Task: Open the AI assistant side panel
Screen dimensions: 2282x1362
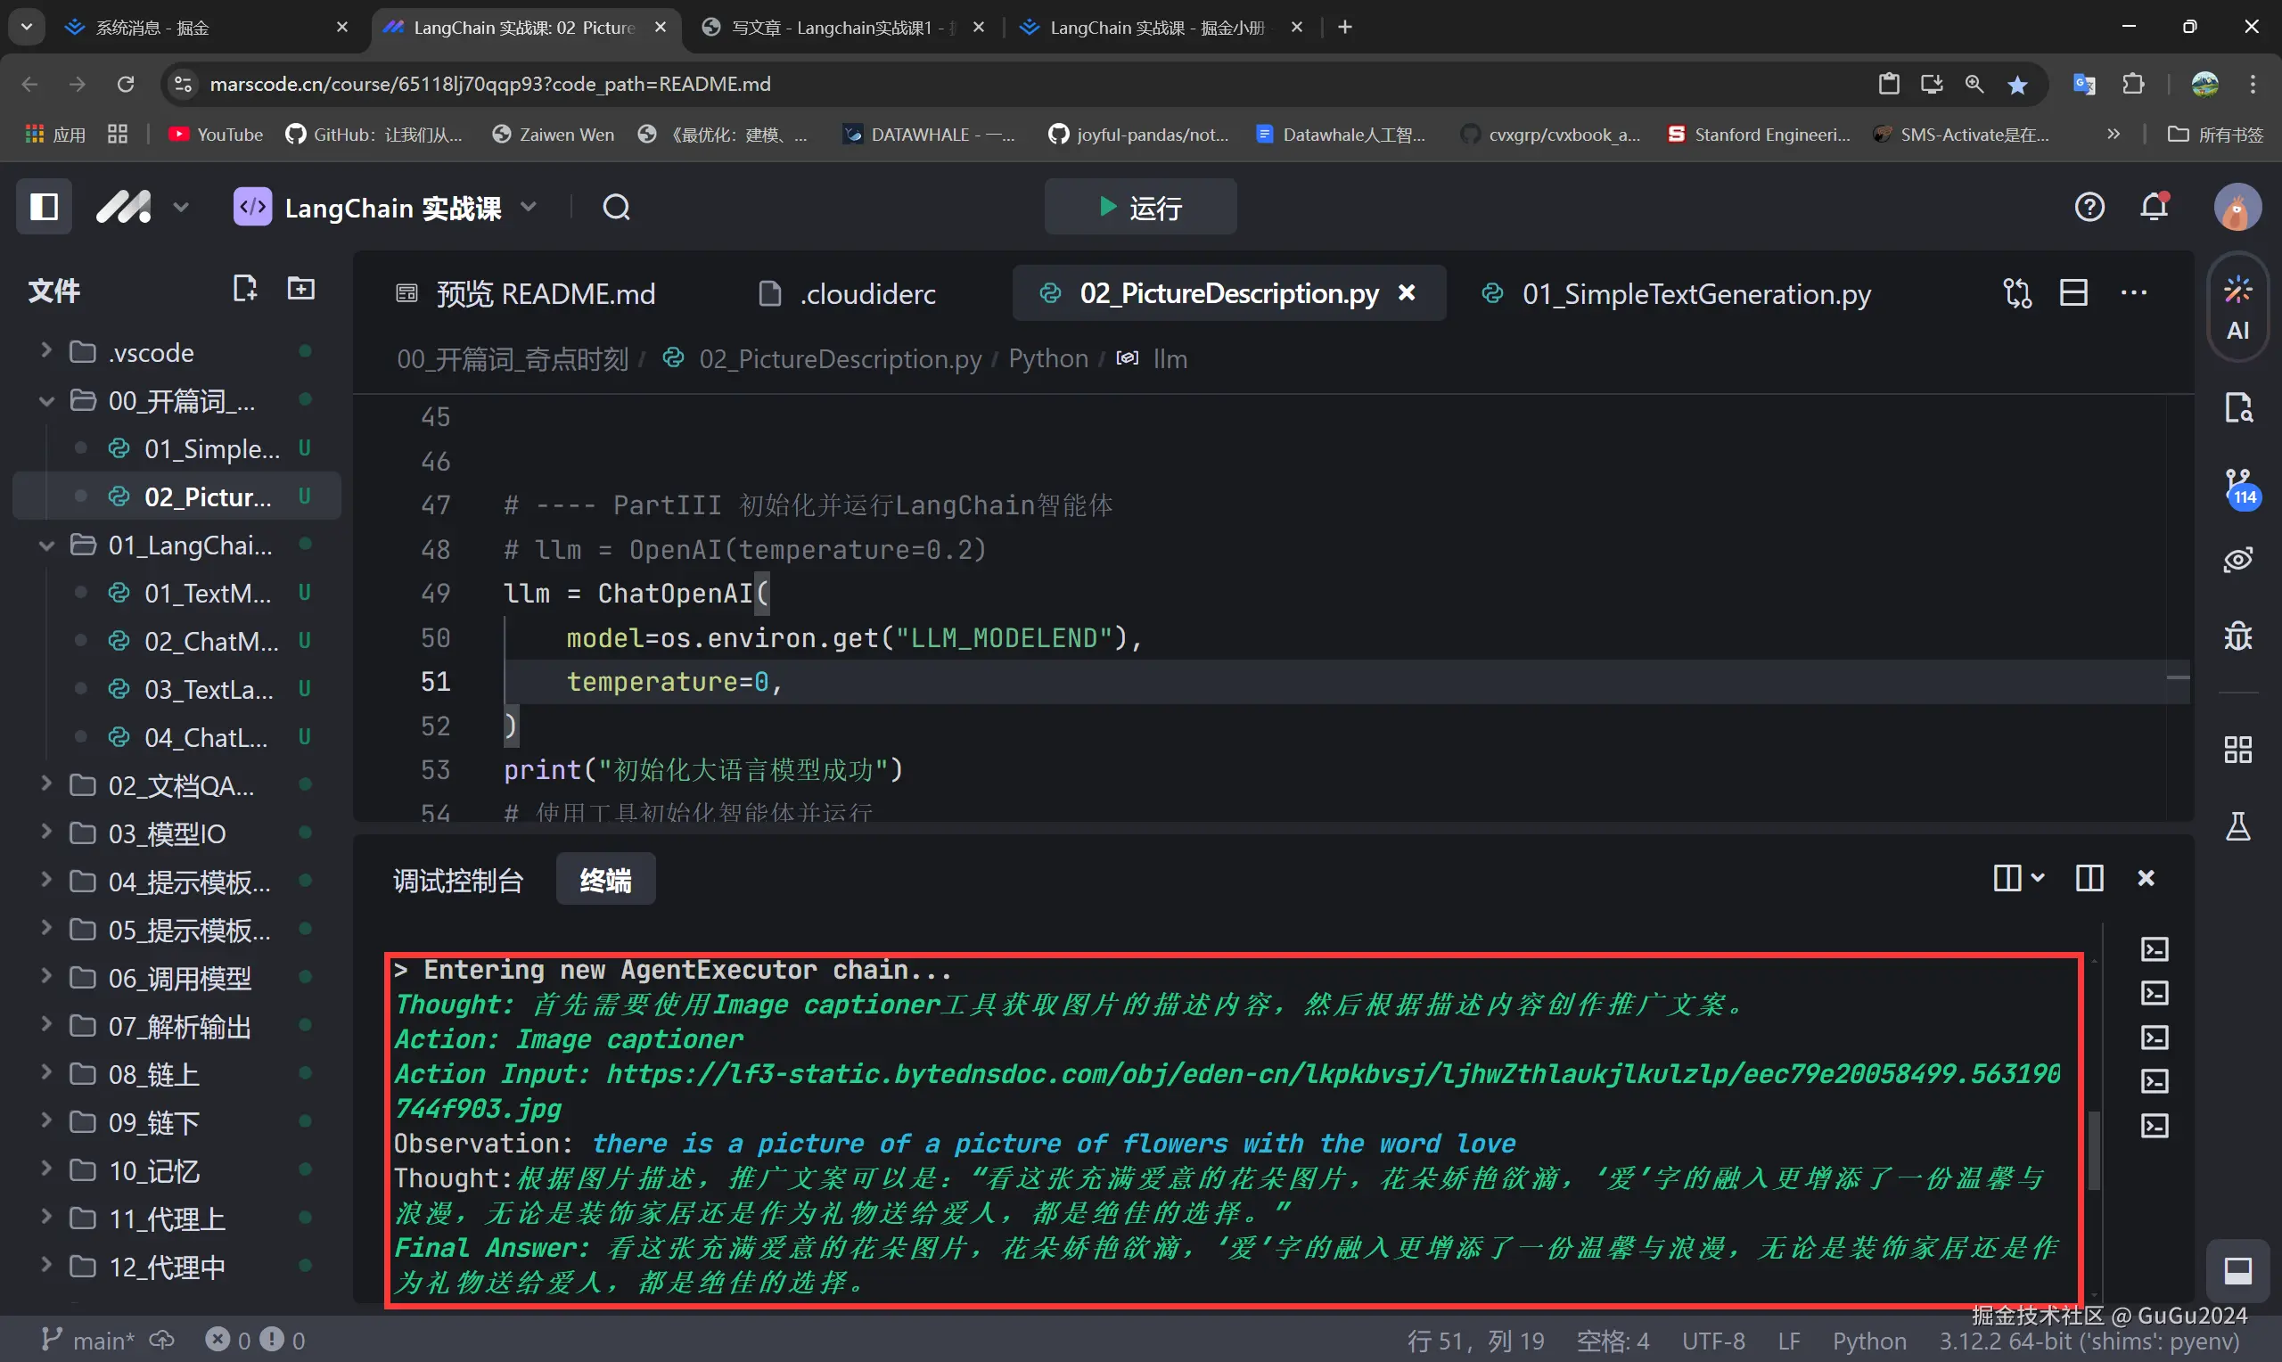Action: point(2237,308)
